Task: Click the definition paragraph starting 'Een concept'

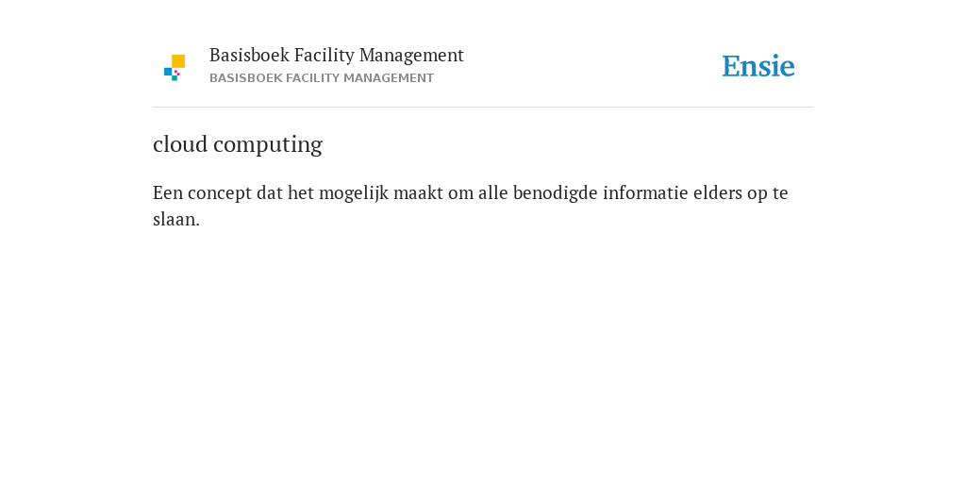Action: pos(471,206)
